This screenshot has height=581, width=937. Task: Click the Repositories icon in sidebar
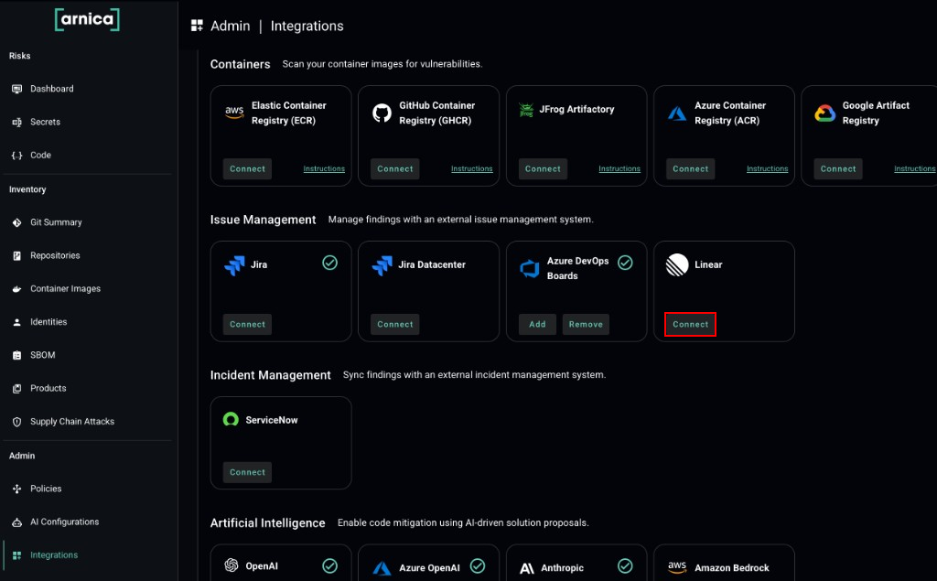(16, 256)
